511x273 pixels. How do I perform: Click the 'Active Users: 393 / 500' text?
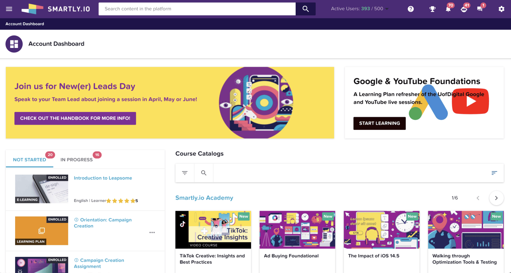click(x=357, y=9)
